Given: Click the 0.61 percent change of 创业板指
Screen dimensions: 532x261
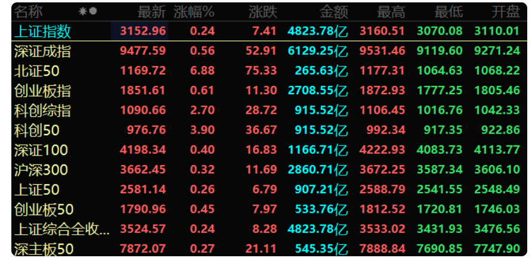Looking at the screenshot, I should 202,91.
